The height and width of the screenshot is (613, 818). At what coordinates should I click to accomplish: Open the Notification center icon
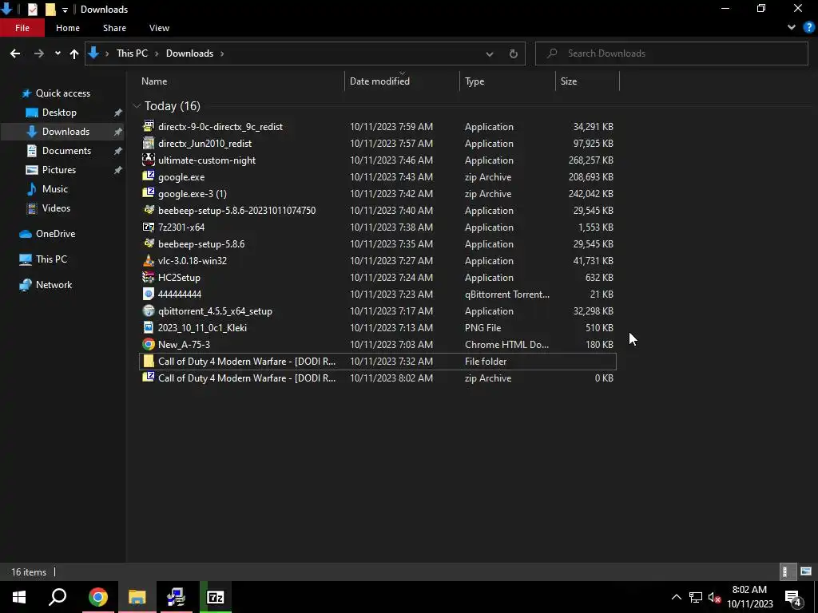[x=793, y=598]
